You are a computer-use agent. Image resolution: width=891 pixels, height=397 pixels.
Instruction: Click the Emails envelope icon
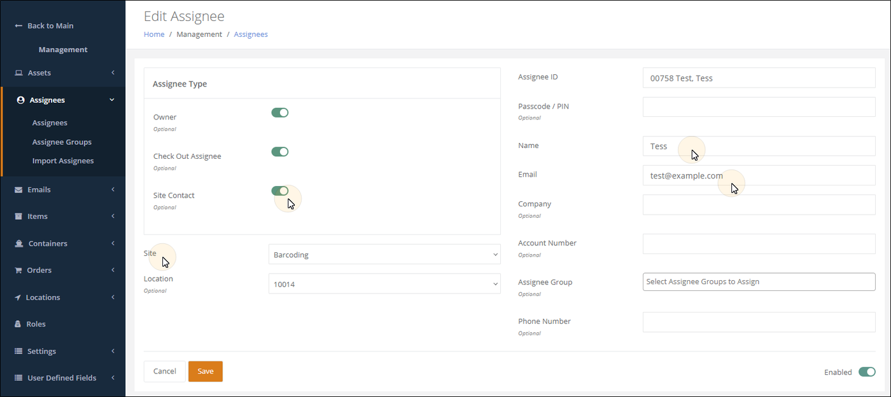point(18,190)
